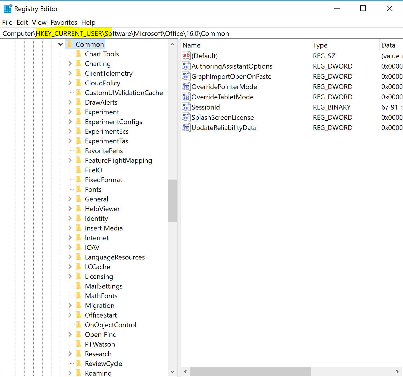Click the tree pane vertical scrollbar thumb

pos(172,201)
